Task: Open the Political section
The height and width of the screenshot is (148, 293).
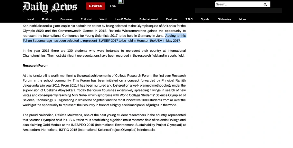Action: click(x=47, y=19)
